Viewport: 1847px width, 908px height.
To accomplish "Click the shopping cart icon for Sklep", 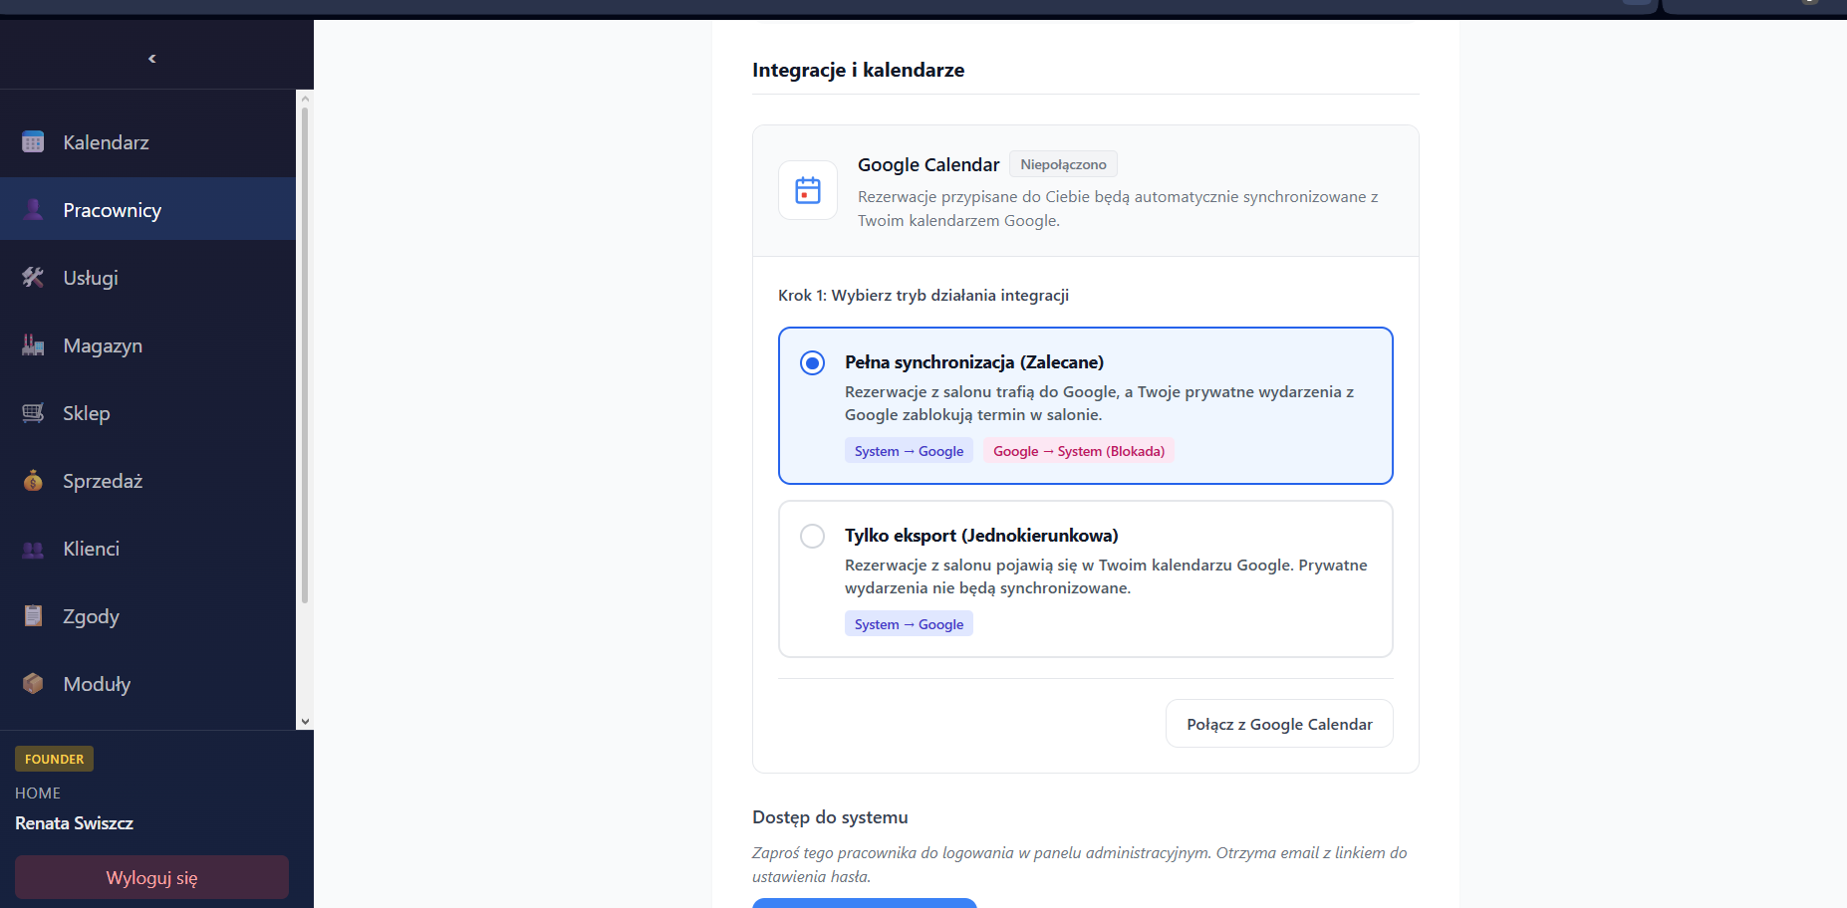I will tap(33, 412).
